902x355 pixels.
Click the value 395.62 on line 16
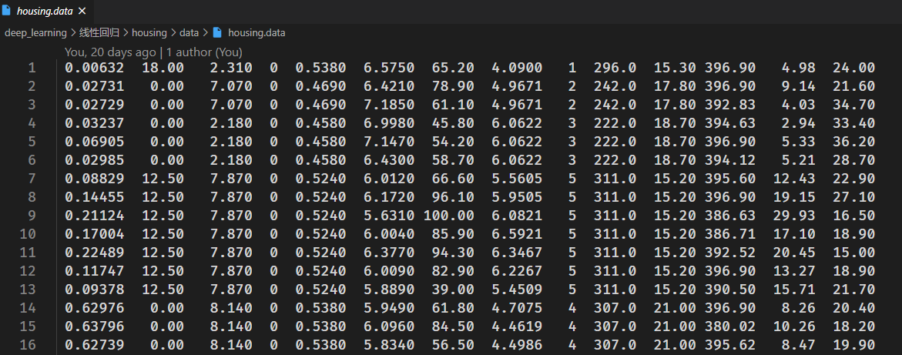coord(730,344)
